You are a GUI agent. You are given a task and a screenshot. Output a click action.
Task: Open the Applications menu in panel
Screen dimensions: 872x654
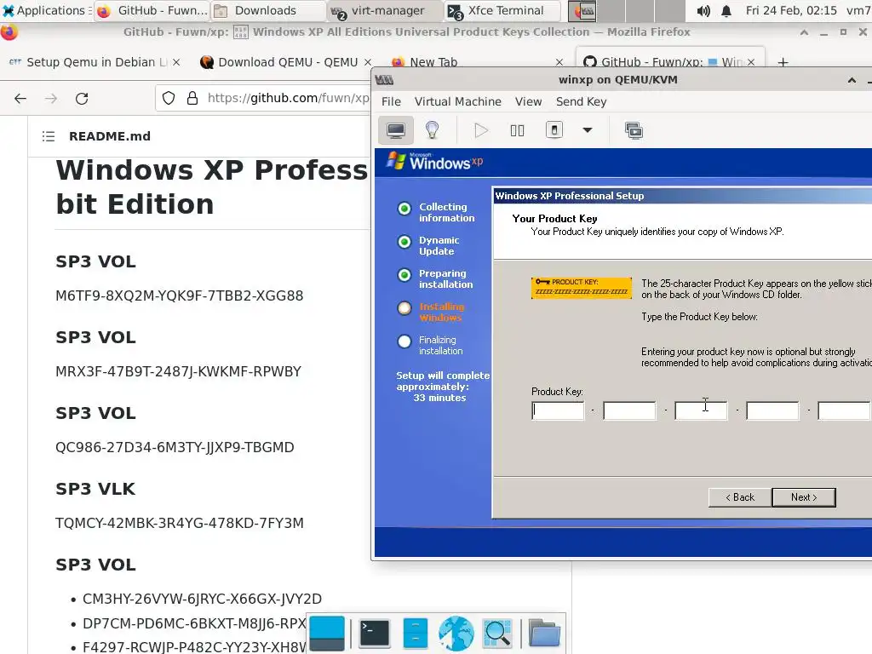tap(44, 10)
